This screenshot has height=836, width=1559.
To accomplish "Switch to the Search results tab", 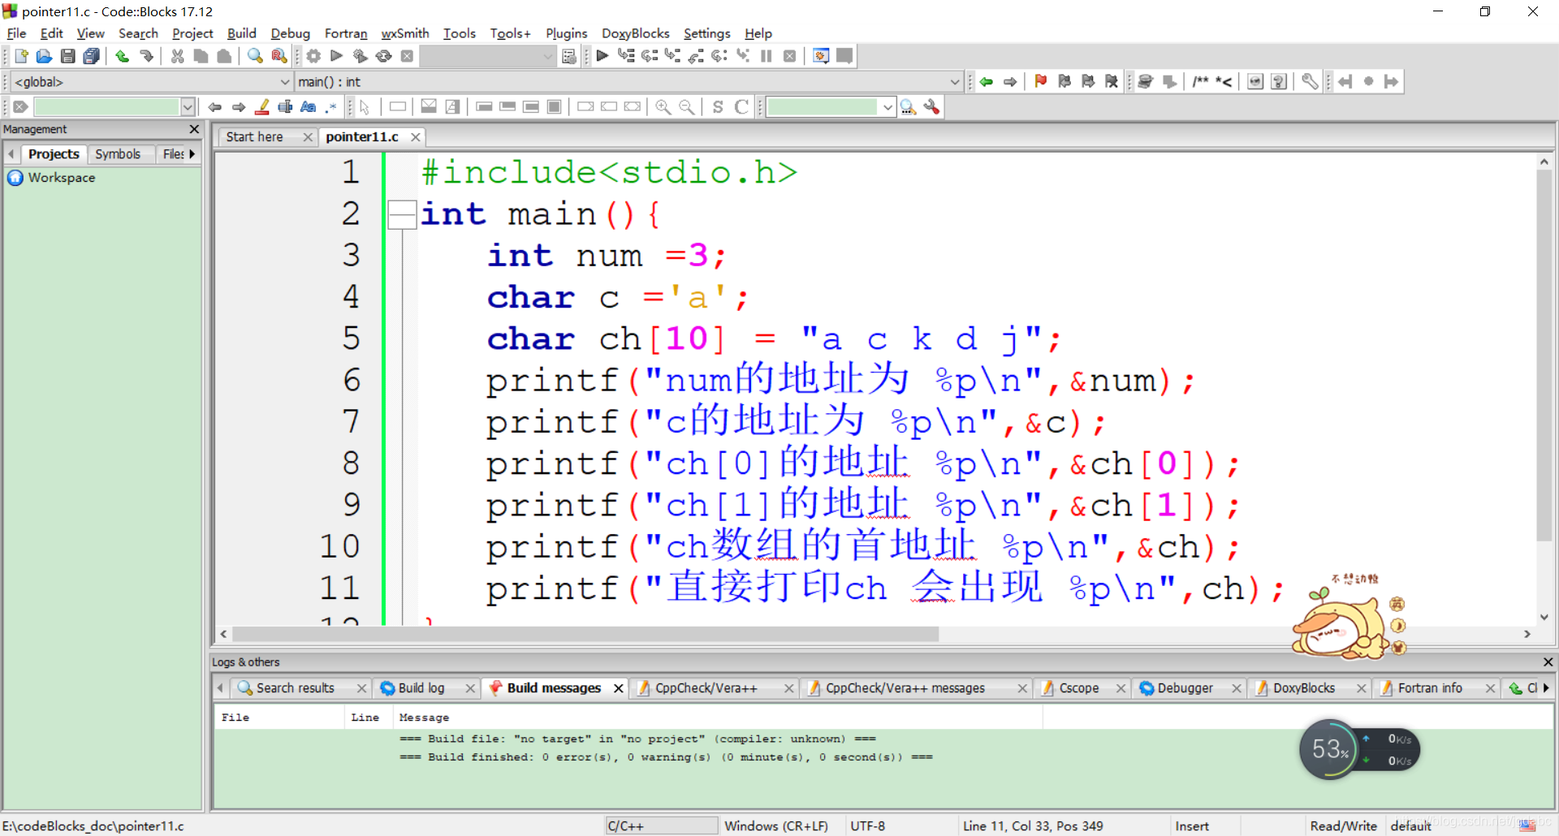I will (295, 687).
